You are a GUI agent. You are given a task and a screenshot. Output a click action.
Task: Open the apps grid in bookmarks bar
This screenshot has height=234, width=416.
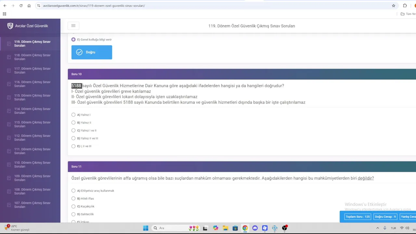pyautogui.click(x=5, y=14)
